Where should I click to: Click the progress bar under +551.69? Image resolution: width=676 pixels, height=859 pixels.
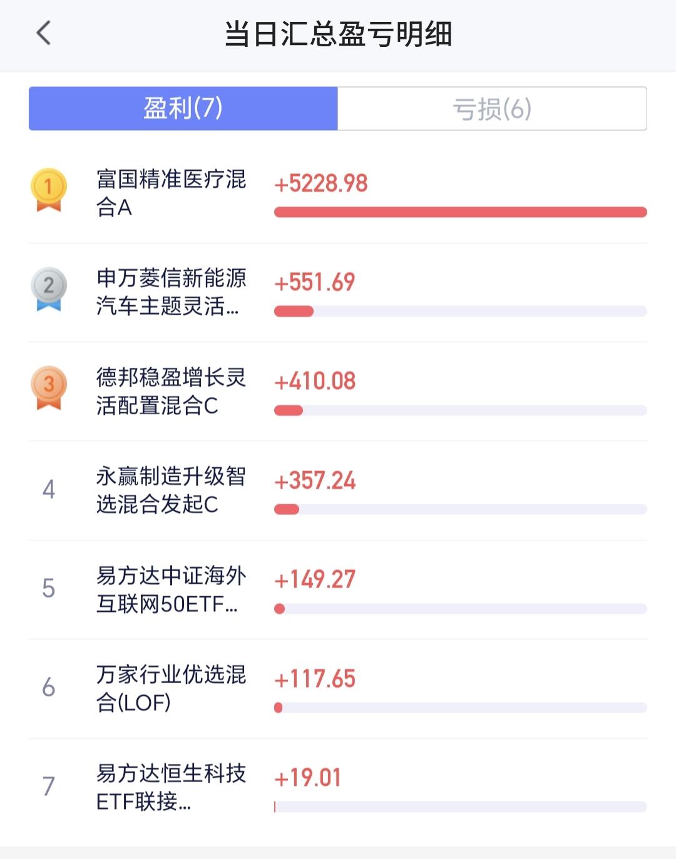click(x=461, y=312)
